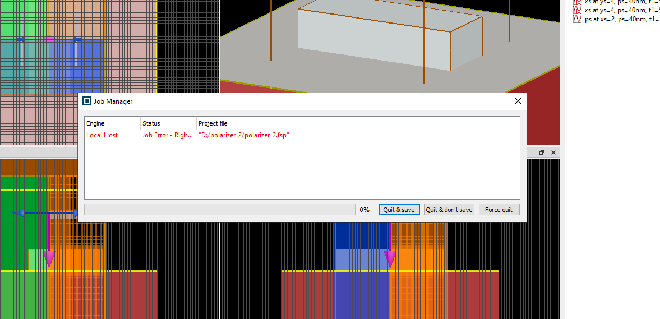Screen dimensions: 660x319
Task: Click the Quit & save button
Action: coord(399,210)
